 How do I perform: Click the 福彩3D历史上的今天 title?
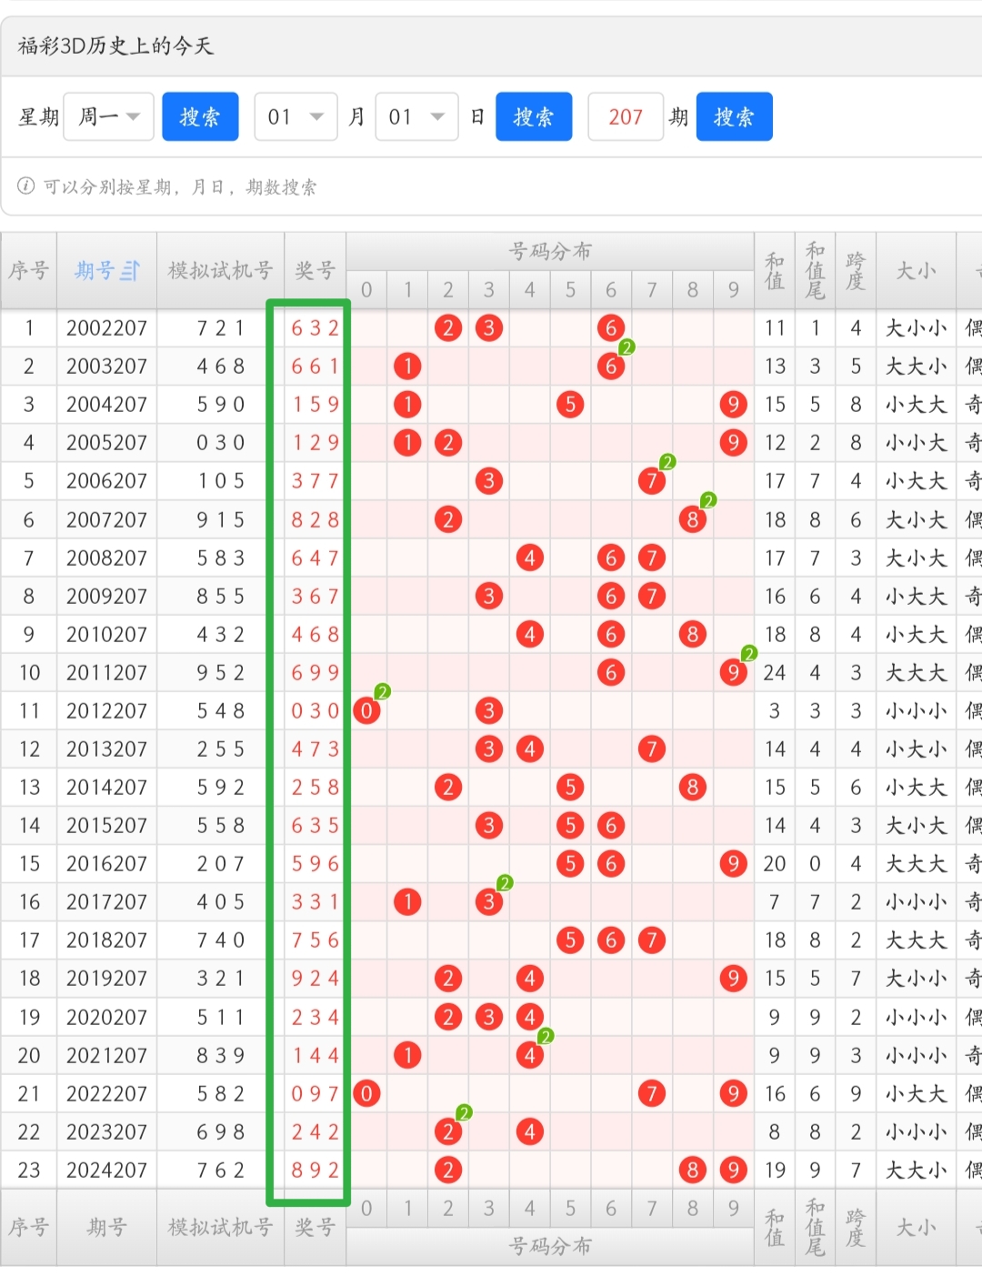(x=115, y=45)
